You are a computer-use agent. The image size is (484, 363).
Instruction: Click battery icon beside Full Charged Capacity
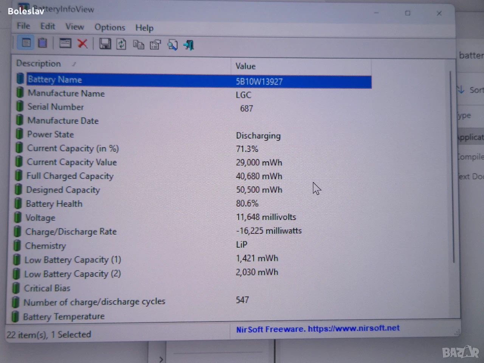(19, 175)
